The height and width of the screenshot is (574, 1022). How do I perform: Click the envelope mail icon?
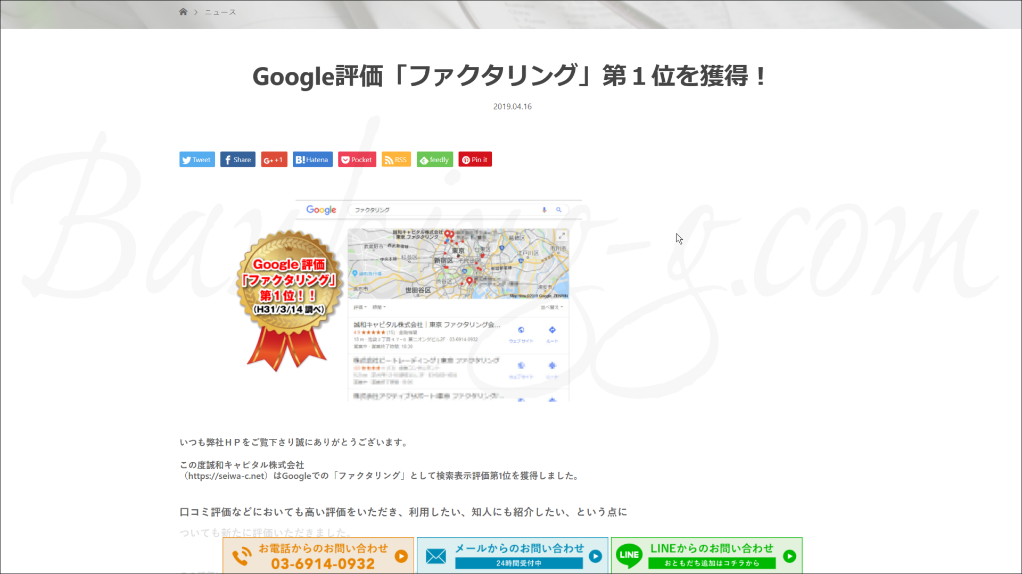pyautogui.click(x=436, y=556)
